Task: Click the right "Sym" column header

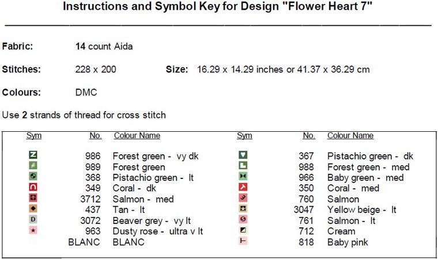Action: click(x=244, y=136)
